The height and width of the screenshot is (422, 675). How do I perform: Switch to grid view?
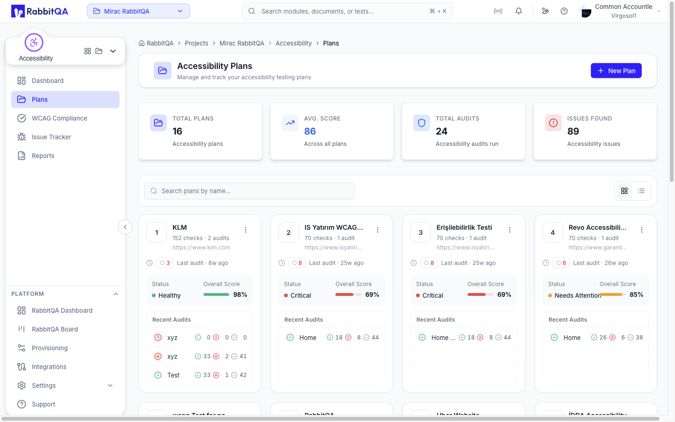[624, 191]
